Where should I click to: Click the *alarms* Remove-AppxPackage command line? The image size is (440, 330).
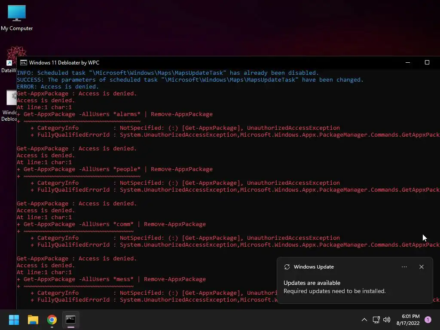coord(115,114)
